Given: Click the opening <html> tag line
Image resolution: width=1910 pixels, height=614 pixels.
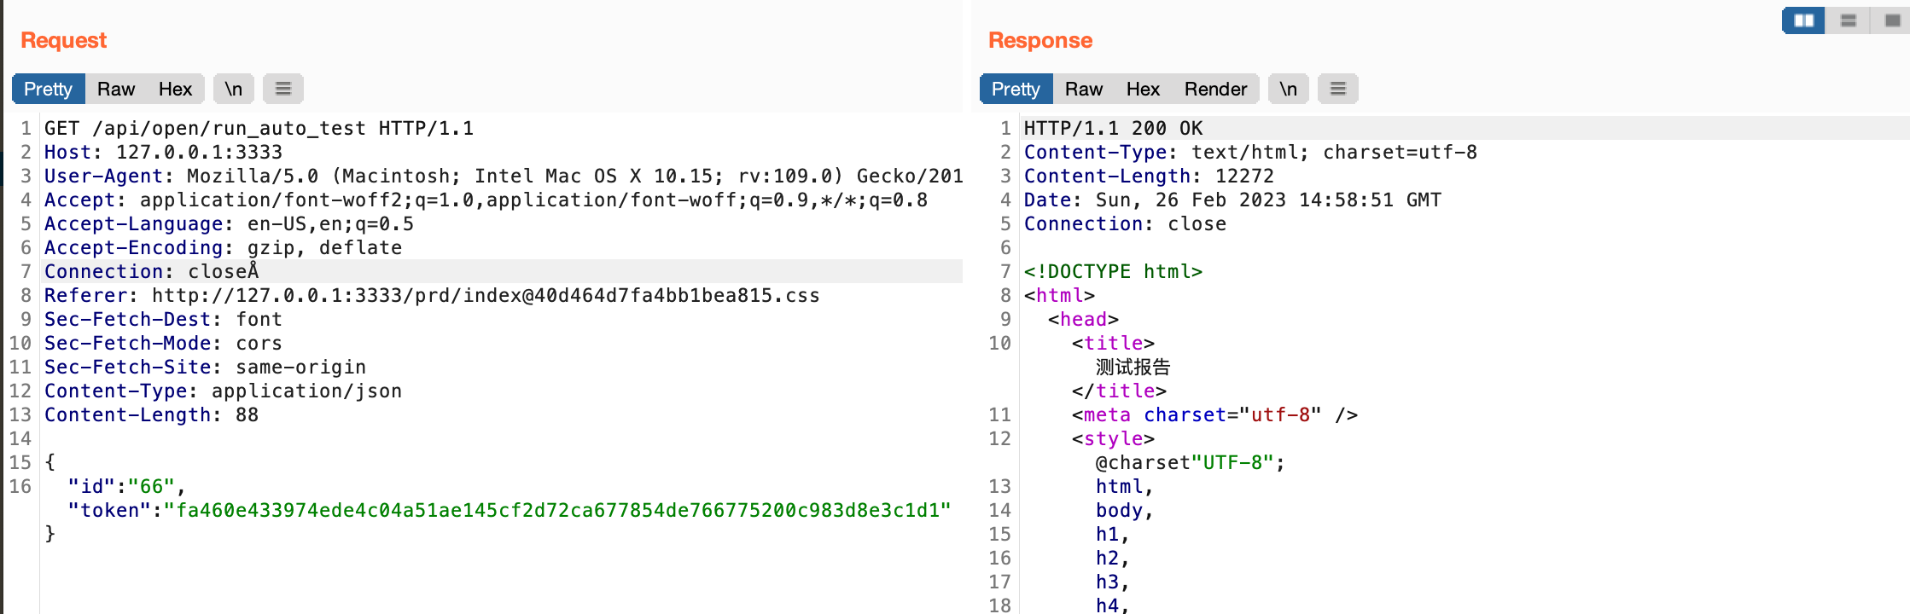Looking at the screenshot, I should (x=1059, y=295).
